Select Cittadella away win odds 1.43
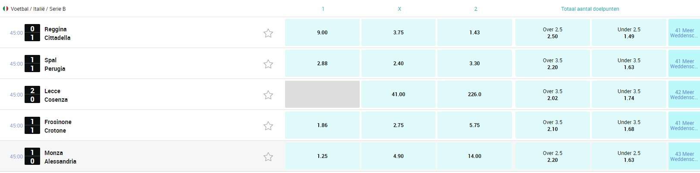This screenshot has height=173, width=700. tap(474, 33)
